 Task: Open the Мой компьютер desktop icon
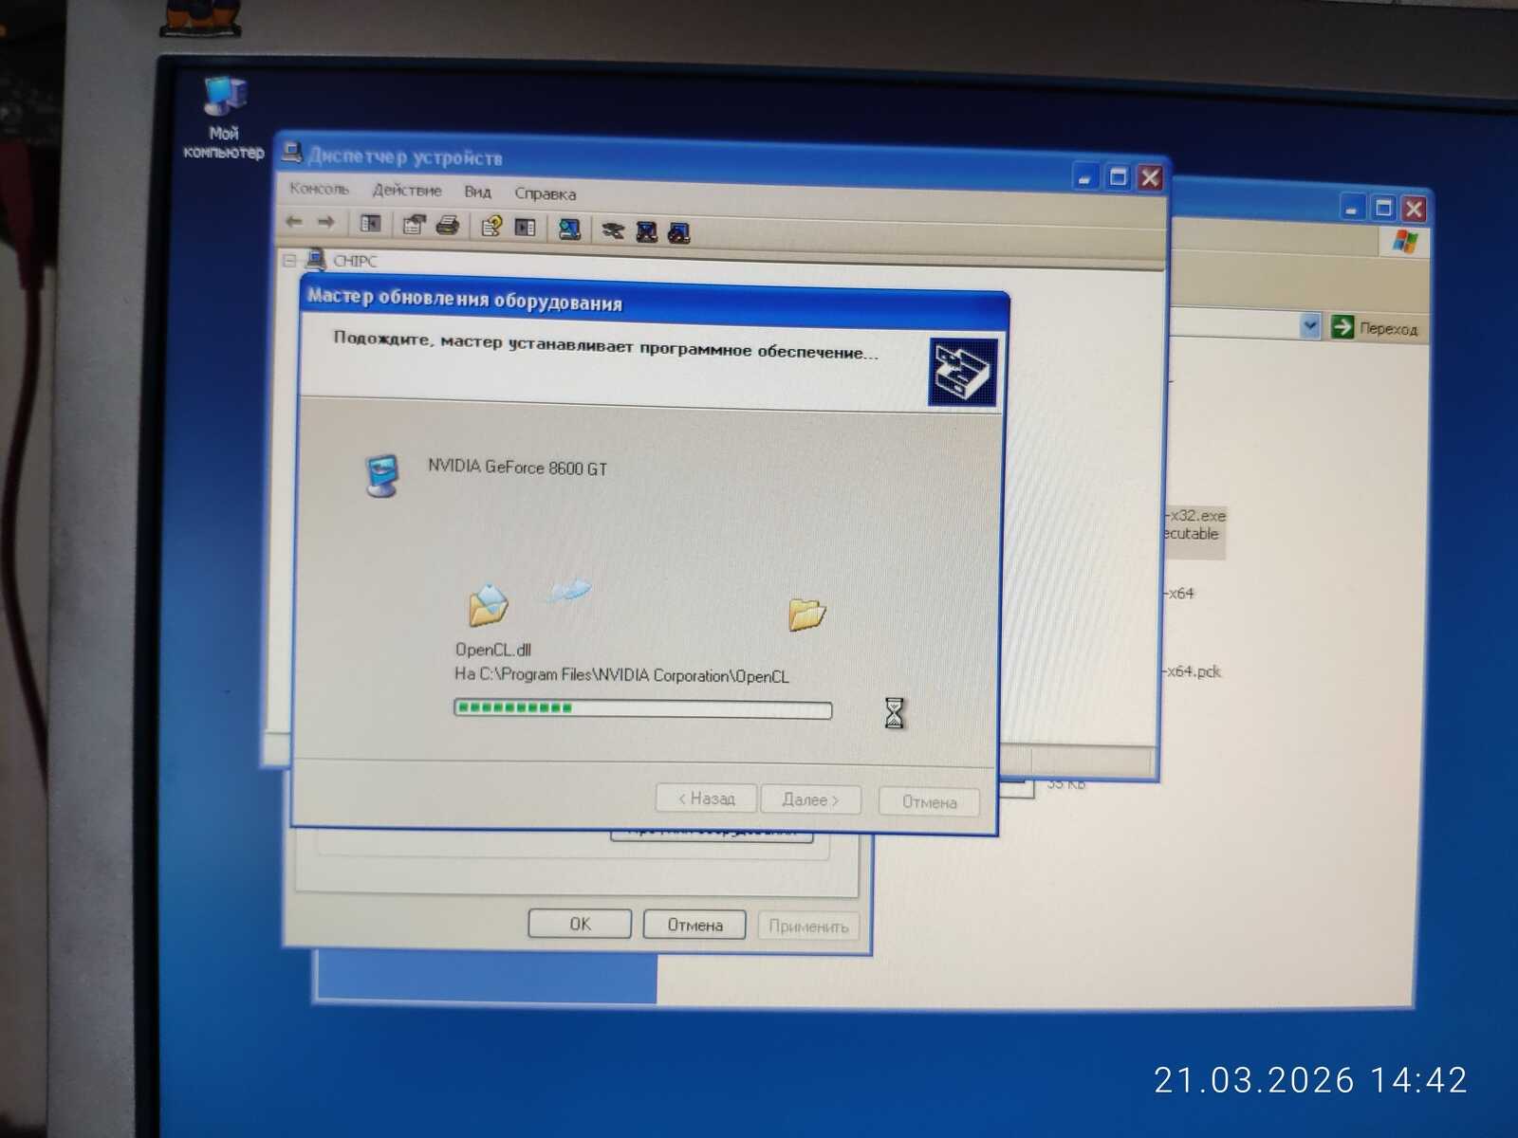[x=224, y=118]
